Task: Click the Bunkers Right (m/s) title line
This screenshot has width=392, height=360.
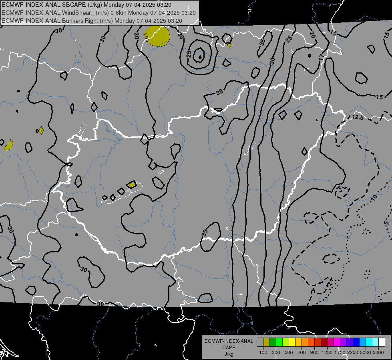Action: click(x=92, y=21)
